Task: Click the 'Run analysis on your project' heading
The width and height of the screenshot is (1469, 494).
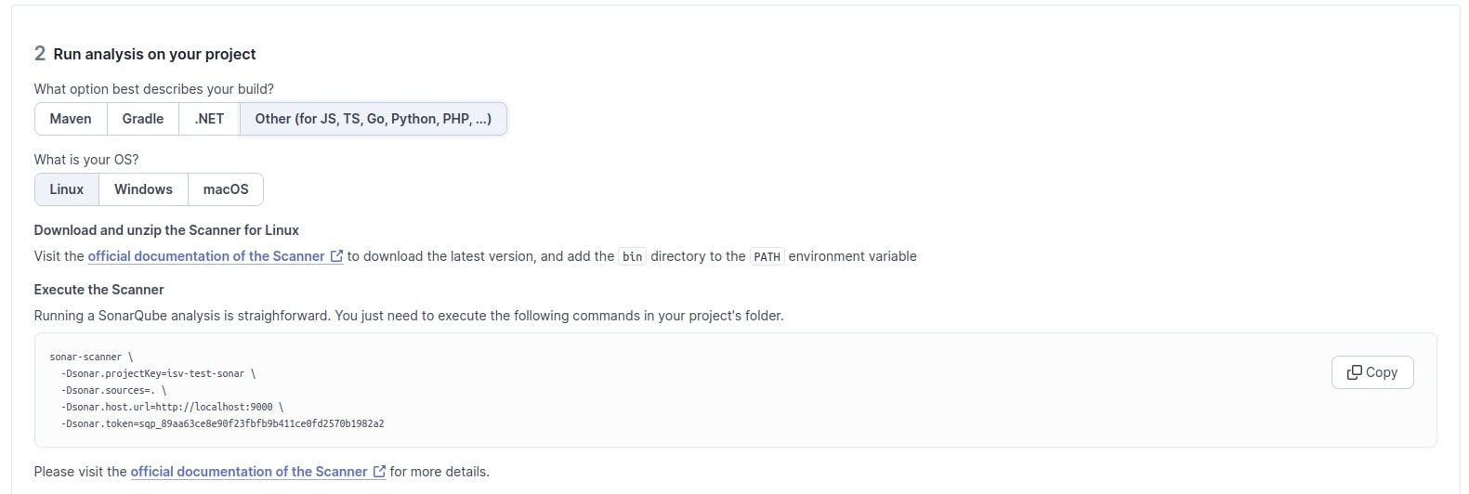Action: click(154, 54)
